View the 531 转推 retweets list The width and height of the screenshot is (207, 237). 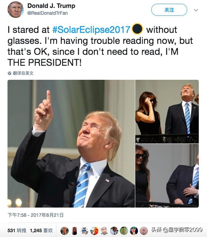coord(17,231)
